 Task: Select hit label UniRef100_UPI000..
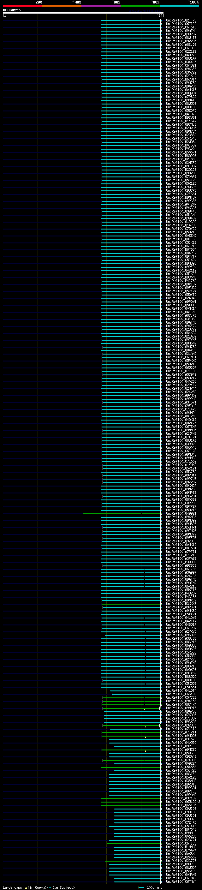183,159
